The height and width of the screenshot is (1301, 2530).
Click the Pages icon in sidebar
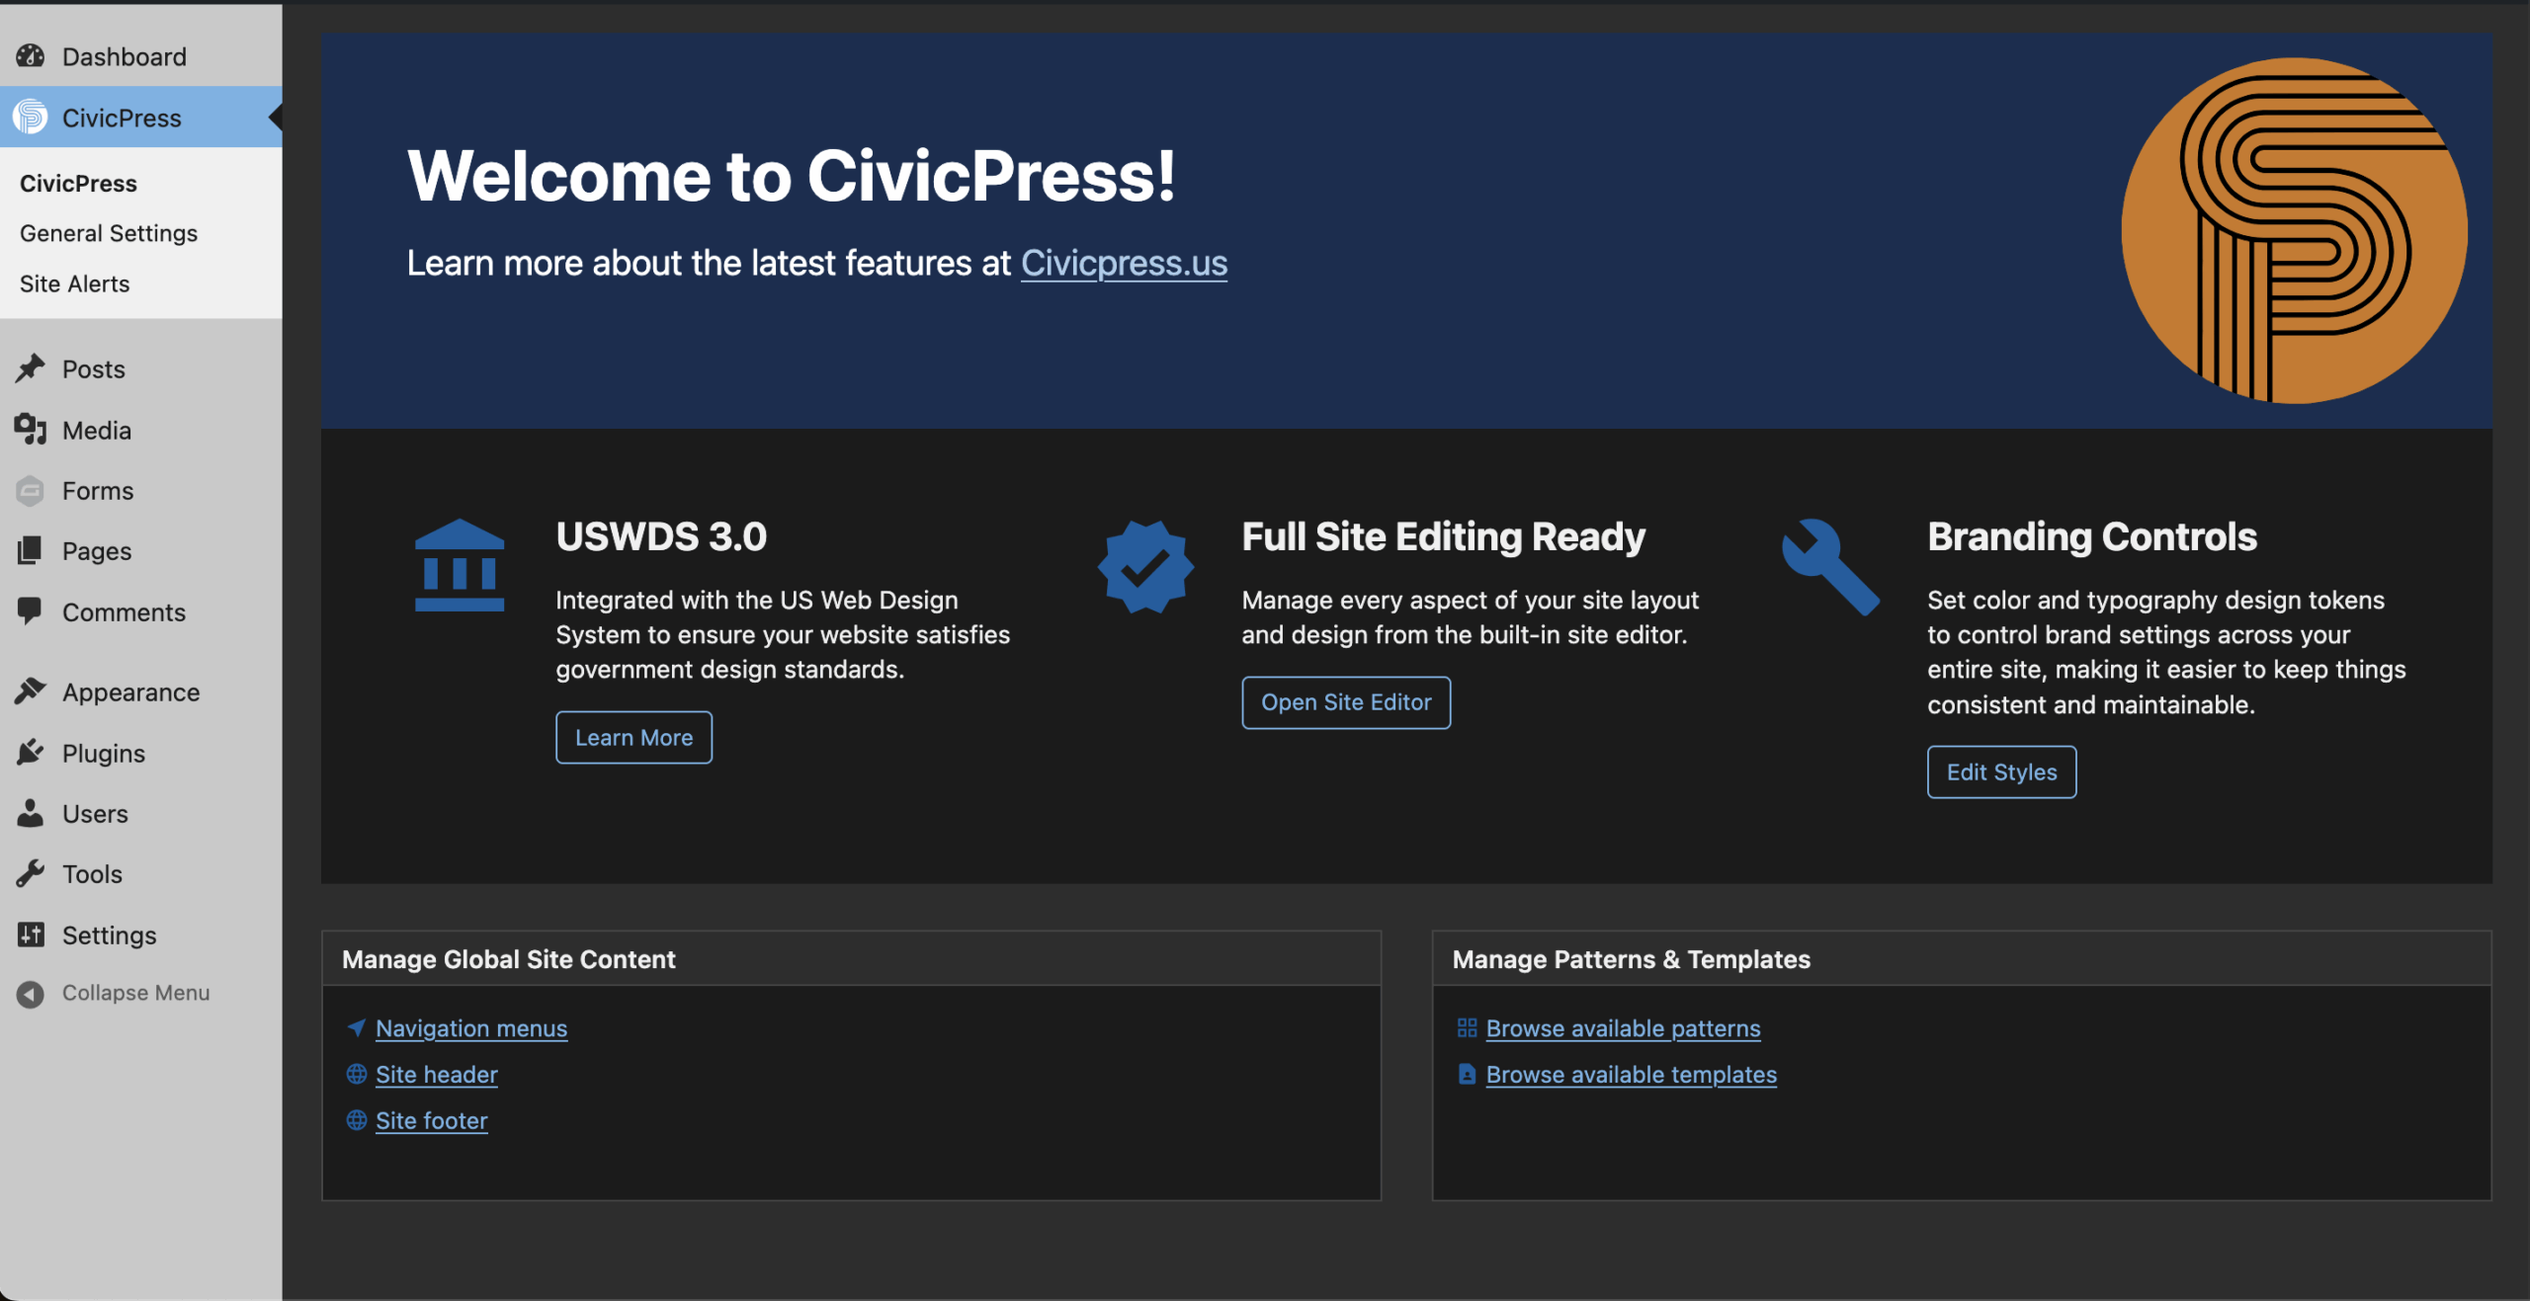[x=31, y=550]
